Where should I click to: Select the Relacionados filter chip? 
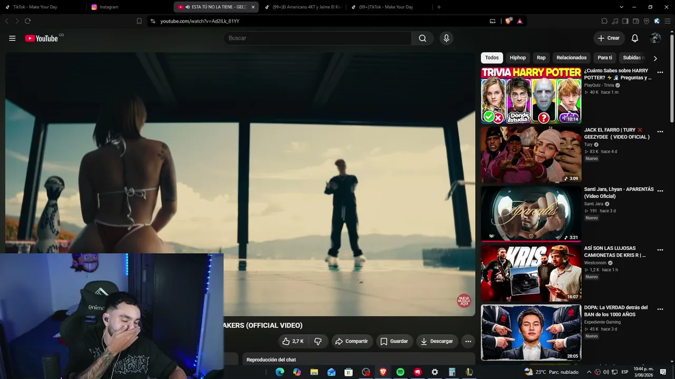[572, 58]
